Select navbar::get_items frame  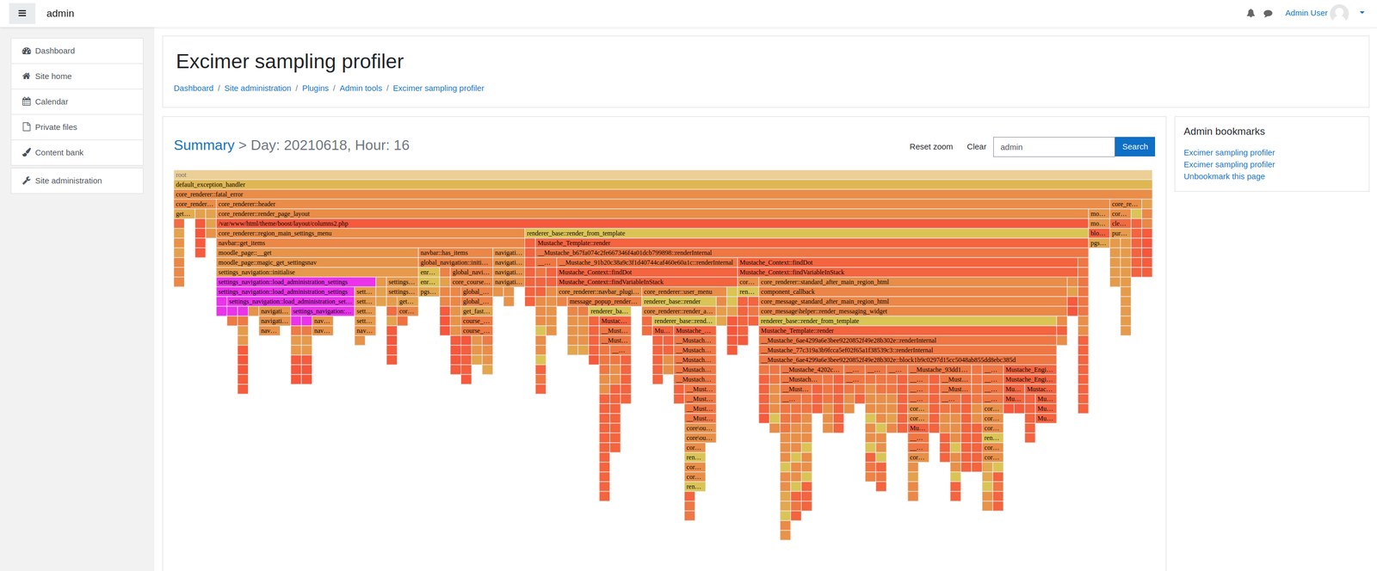370,243
